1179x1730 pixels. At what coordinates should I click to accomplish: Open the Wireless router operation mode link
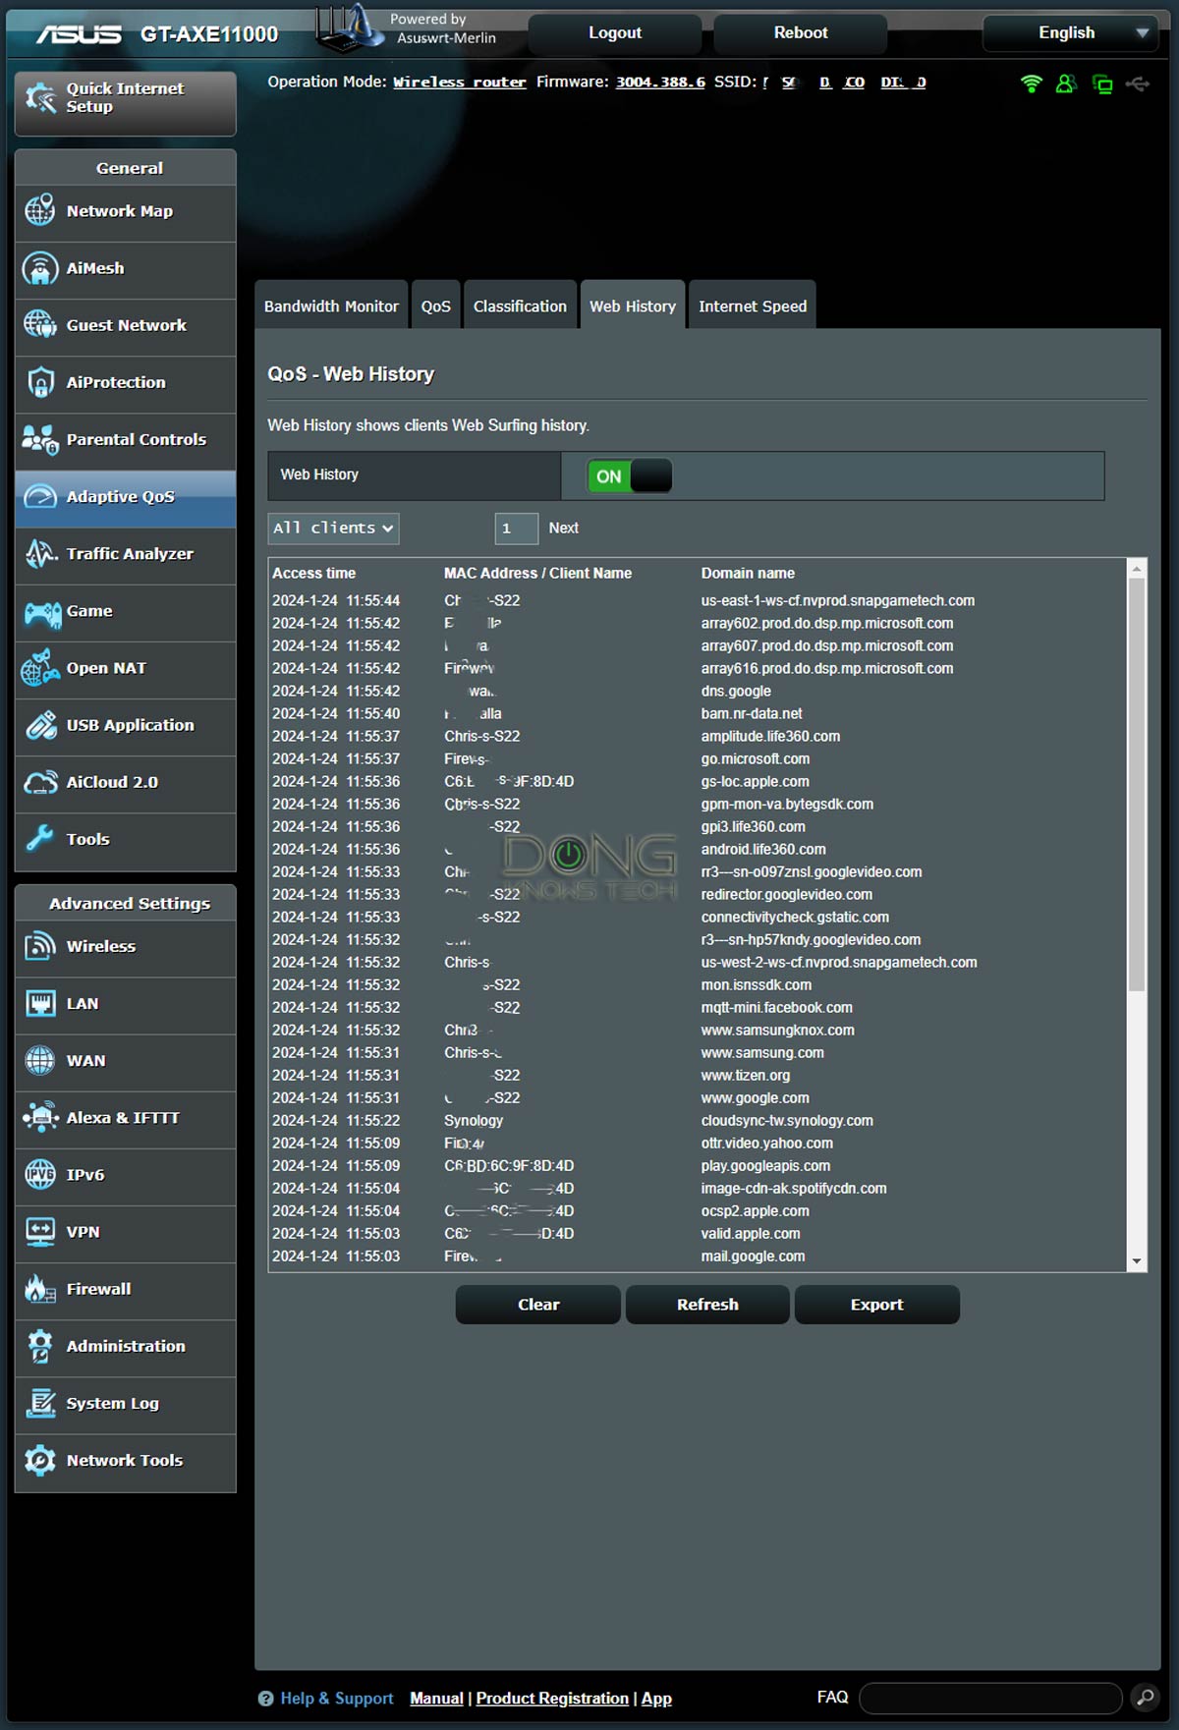[x=460, y=83]
